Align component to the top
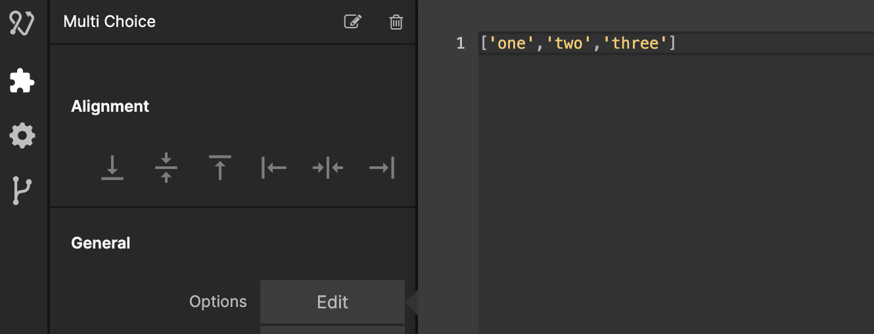The image size is (874, 334). (x=220, y=168)
